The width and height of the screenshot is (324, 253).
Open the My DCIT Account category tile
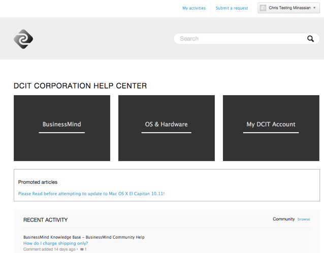(271, 128)
